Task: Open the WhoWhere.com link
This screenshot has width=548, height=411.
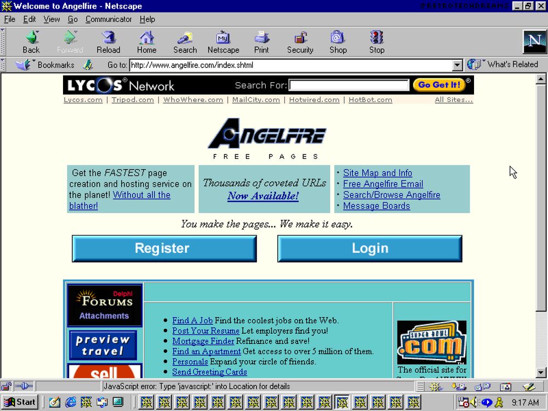Action: pyautogui.click(x=193, y=100)
